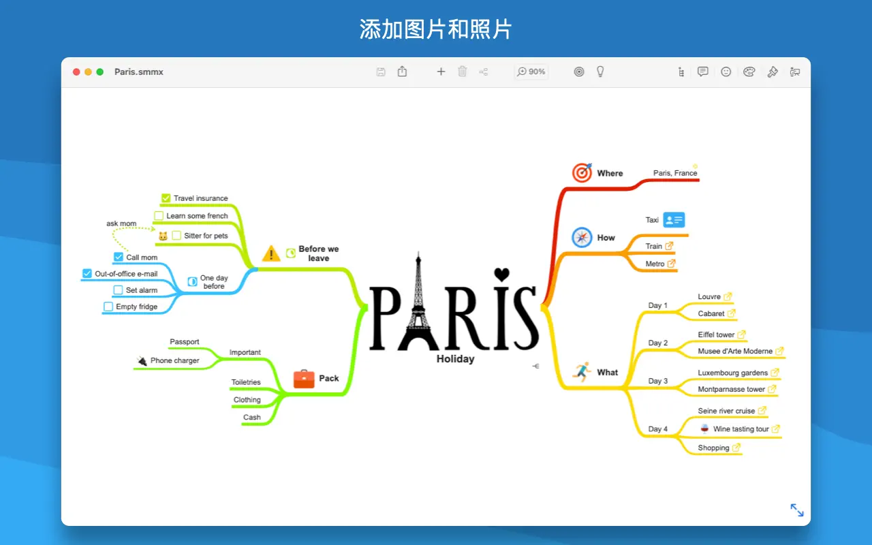Select the Clothing topic
The width and height of the screenshot is (872, 545).
coord(247,400)
